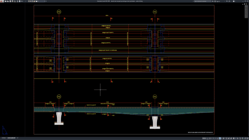This screenshot has height=140, width=249.
Task: Toggle isometric drafting in status bar
Action: click(x=214, y=138)
